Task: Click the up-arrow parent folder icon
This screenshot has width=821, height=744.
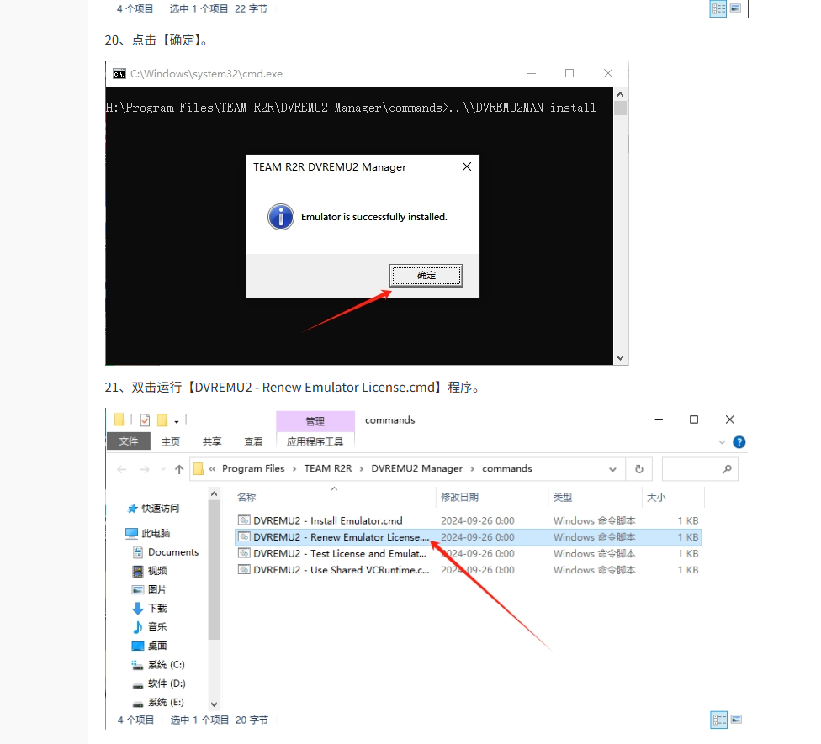Action: click(179, 469)
